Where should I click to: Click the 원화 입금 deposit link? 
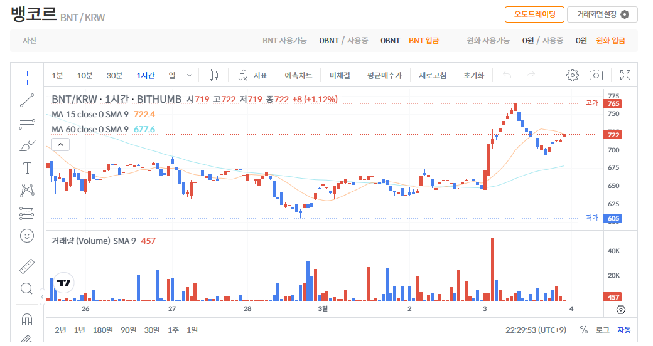pos(610,40)
